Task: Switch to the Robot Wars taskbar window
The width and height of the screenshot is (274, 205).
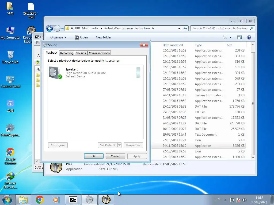Action: (106, 200)
